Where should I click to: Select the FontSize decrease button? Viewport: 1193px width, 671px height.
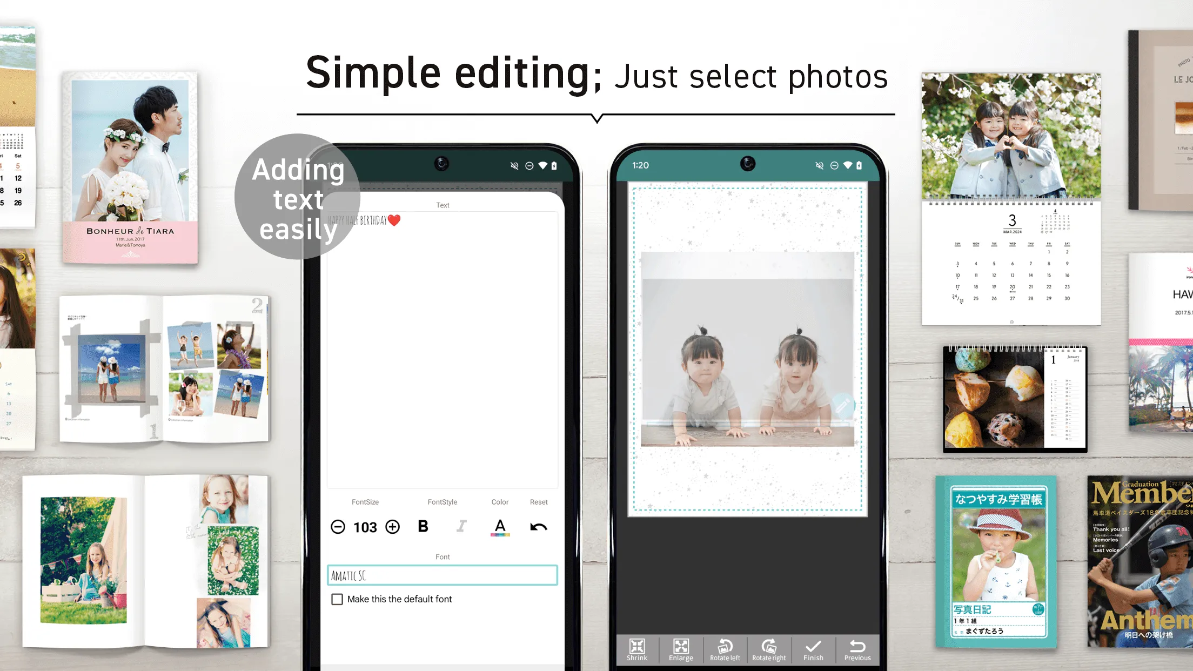[x=338, y=527]
